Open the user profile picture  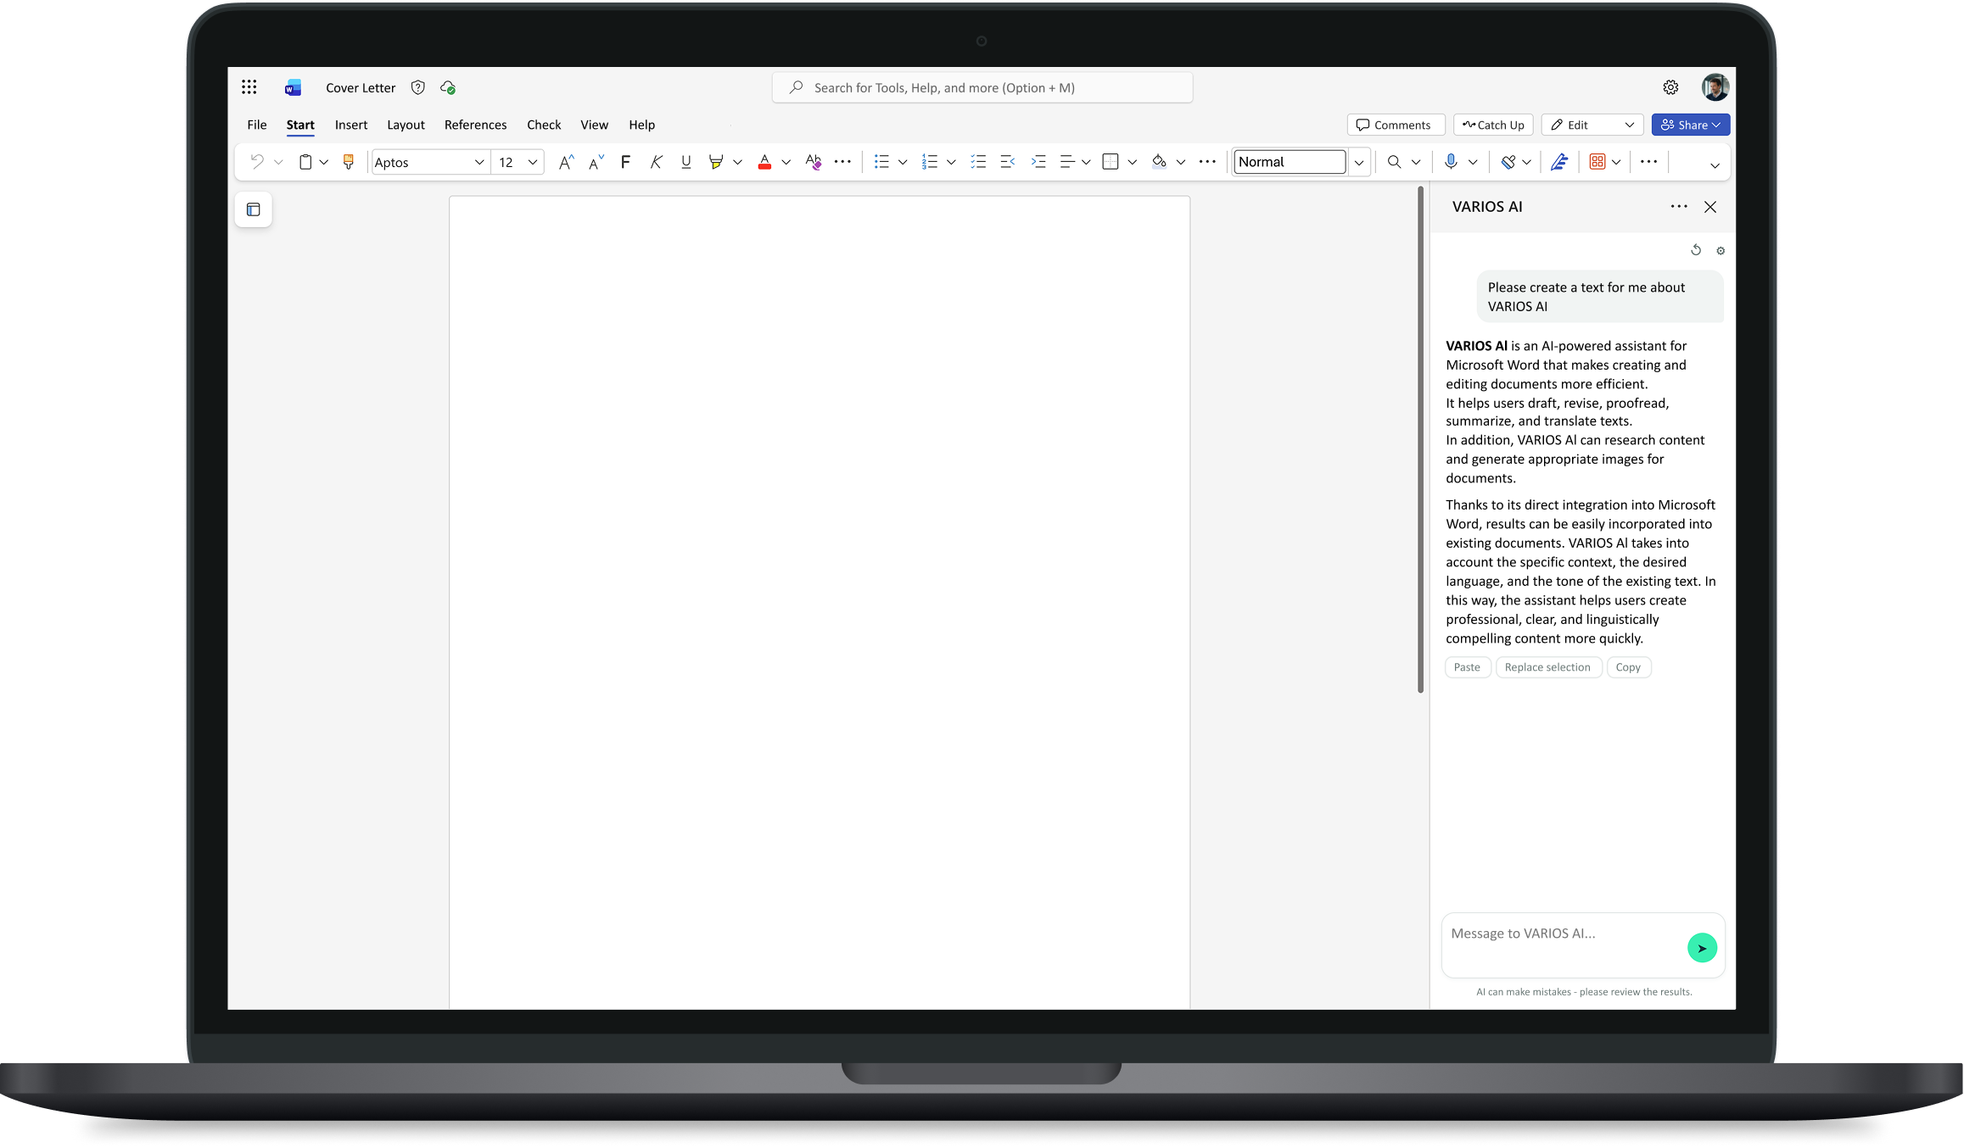[1715, 87]
